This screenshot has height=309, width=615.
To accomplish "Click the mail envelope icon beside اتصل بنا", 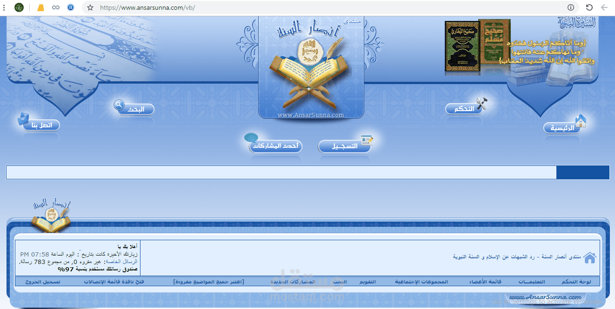I will 23,119.
